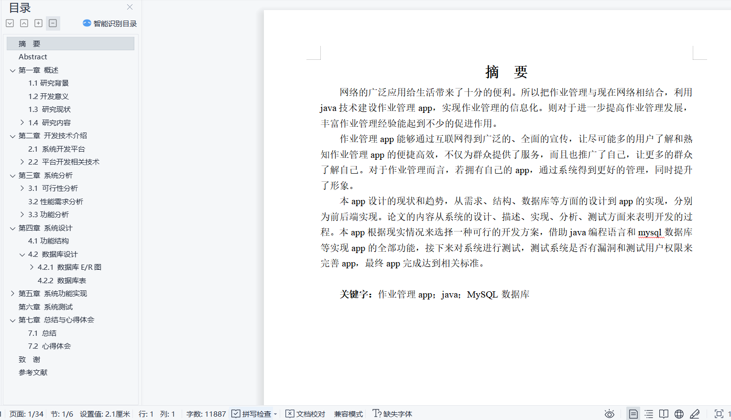Enable eye-protection mode in status bar
This screenshot has height=420, width=731.
click(609, 413)
